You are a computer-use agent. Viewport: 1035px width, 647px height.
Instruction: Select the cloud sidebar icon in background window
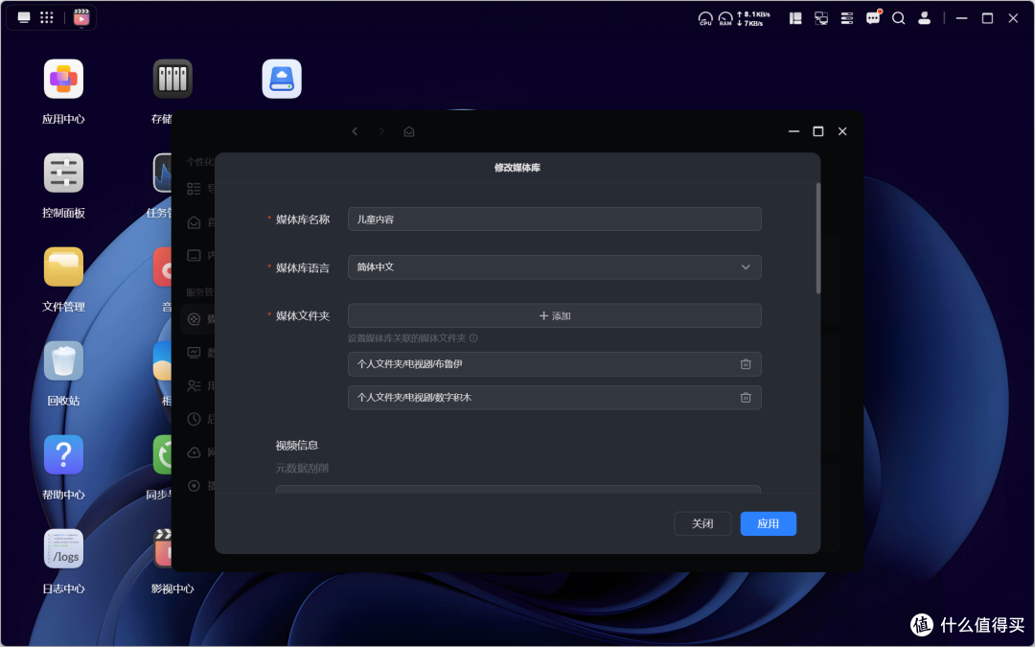tap(194, 452)
